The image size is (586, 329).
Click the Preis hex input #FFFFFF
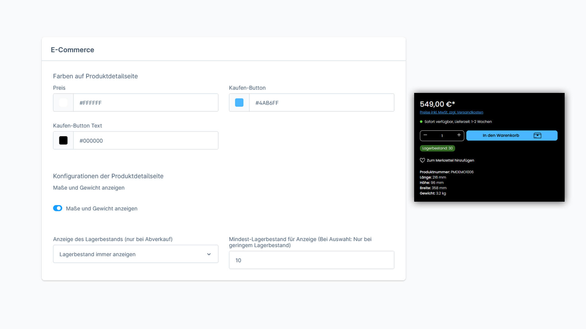click(x=146, y=103)
